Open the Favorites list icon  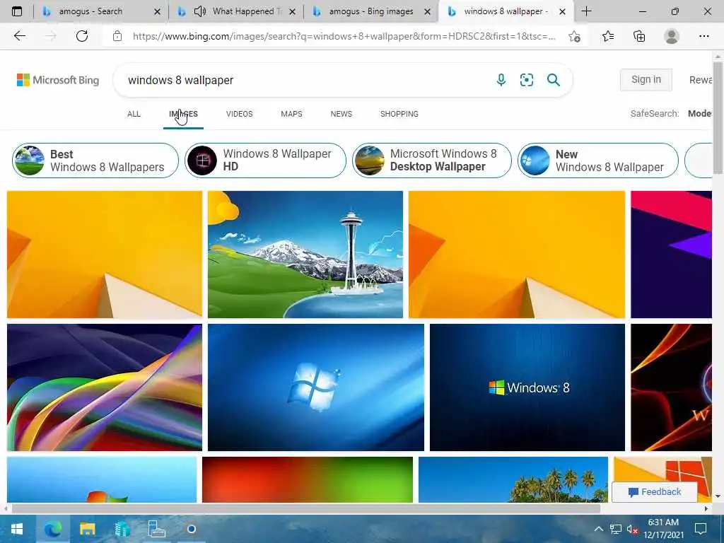pos(608,36)
